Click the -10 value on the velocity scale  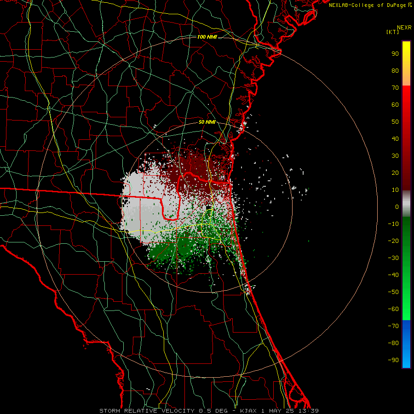coord(393,224)
